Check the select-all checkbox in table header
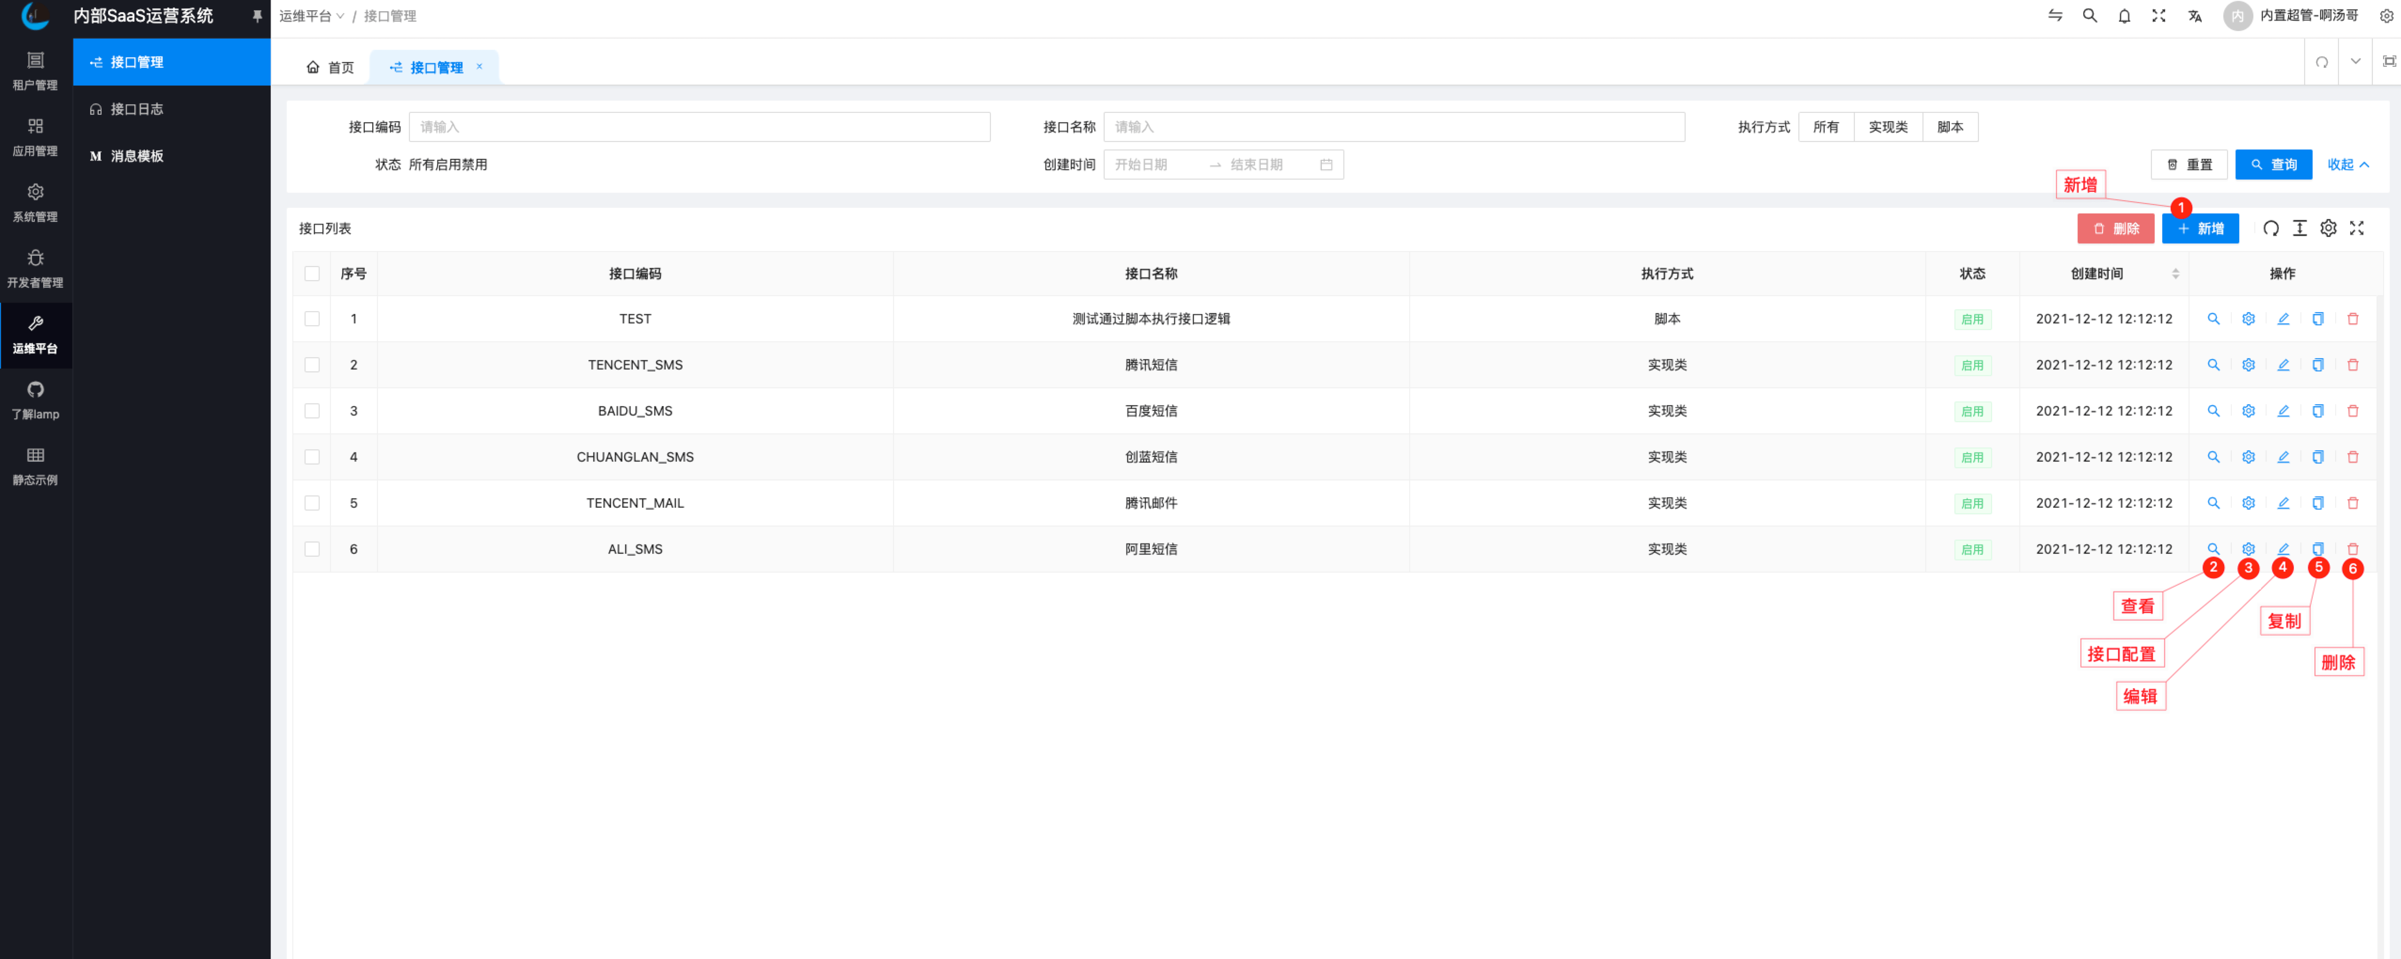Viewport: 2401px width, 959px height. pos(312,274)
